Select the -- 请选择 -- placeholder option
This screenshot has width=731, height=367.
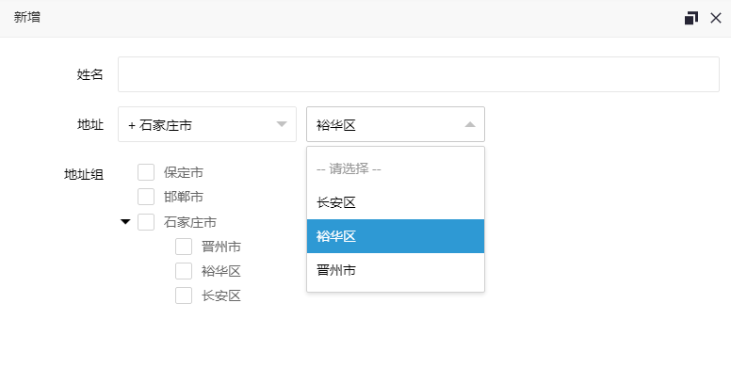(x=396, y=168)
